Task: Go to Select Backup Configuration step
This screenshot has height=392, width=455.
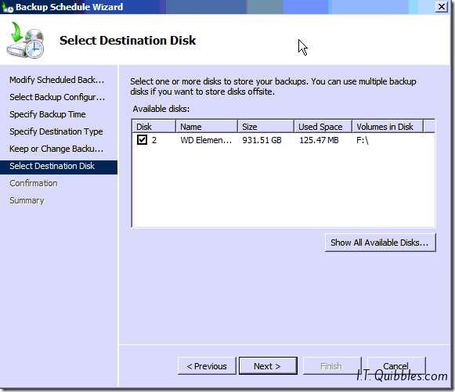Action: (x=57, y=97)
